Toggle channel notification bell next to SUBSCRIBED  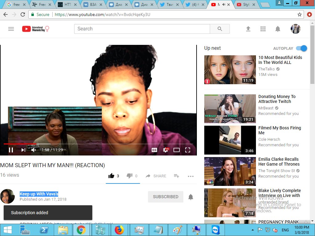(x=191, y=197)
